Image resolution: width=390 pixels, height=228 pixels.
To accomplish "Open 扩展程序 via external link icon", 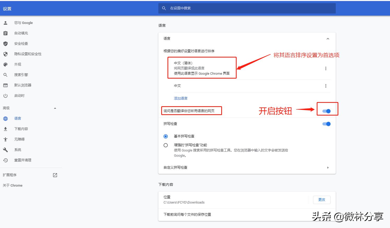I will (x=55, y=175).
